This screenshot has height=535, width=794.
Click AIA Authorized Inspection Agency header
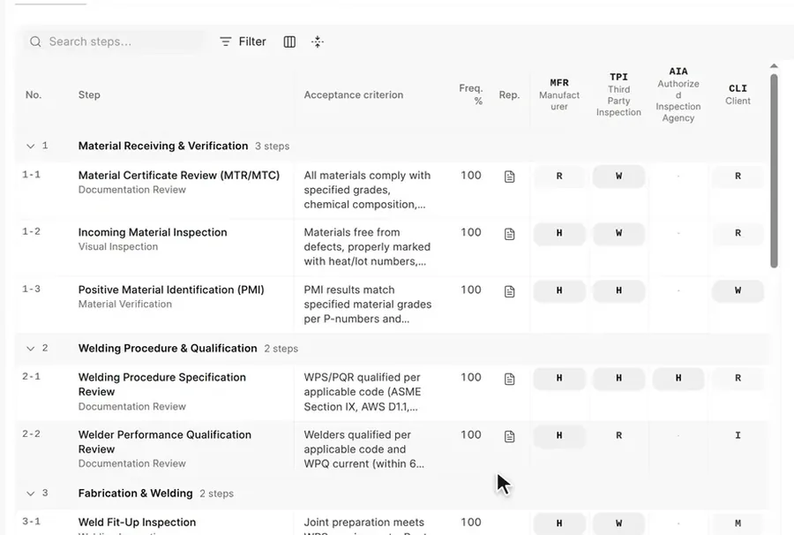[678, 94]
